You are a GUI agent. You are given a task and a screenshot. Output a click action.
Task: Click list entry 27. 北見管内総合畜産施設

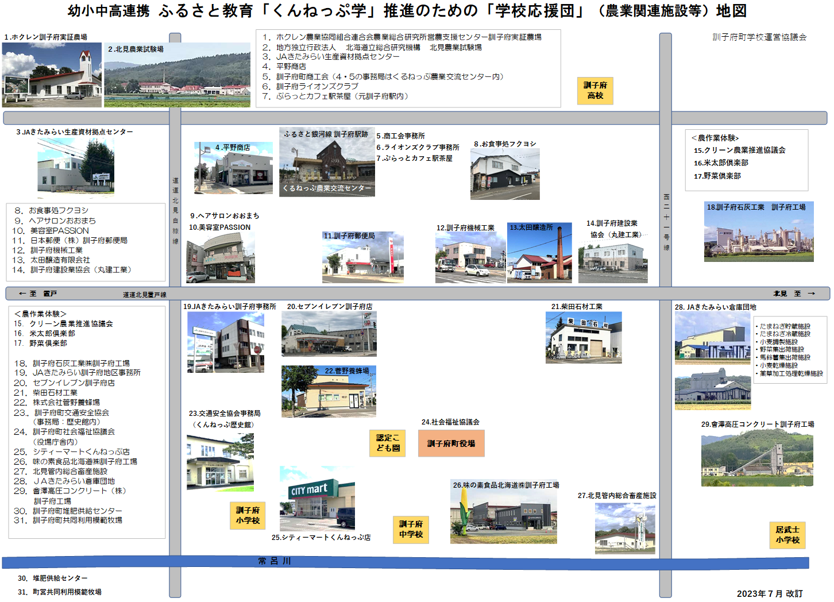(61, 472)
